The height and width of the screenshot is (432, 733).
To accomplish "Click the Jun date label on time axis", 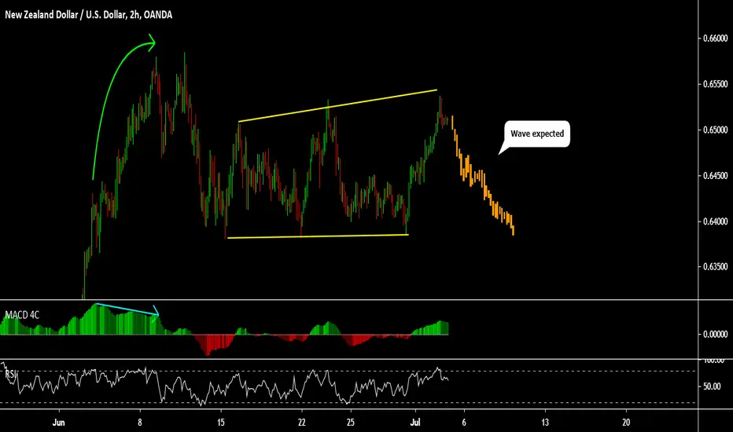I will coord(58,423).
